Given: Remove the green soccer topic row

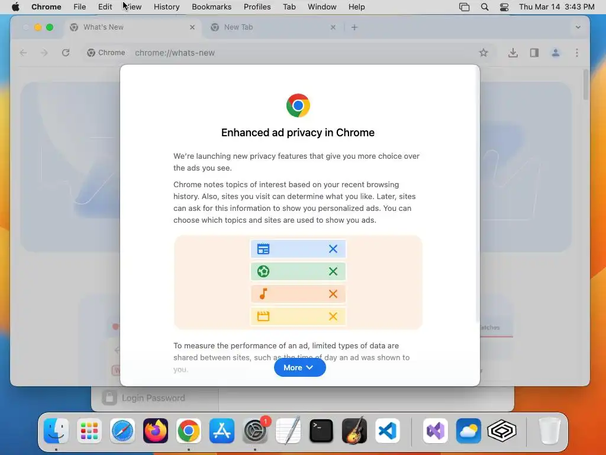Looking at the screenshot, I should click(333, 271).
